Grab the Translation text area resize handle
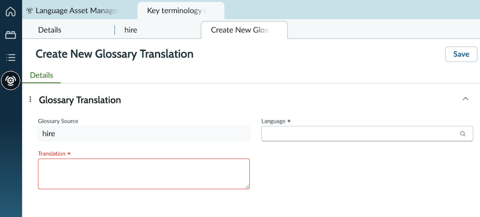 click(247, 187)
